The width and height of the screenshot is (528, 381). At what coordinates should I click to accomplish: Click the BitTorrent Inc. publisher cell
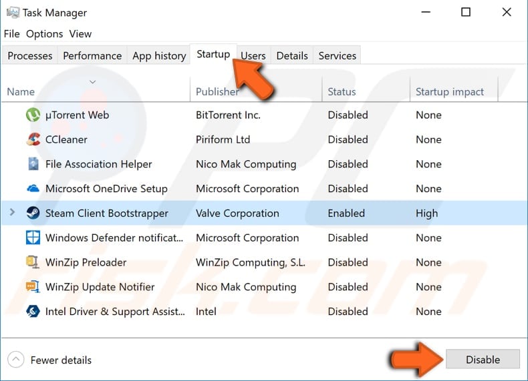(228, 115)
